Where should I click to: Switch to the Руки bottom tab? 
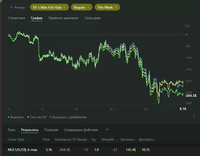click(11, 130)
